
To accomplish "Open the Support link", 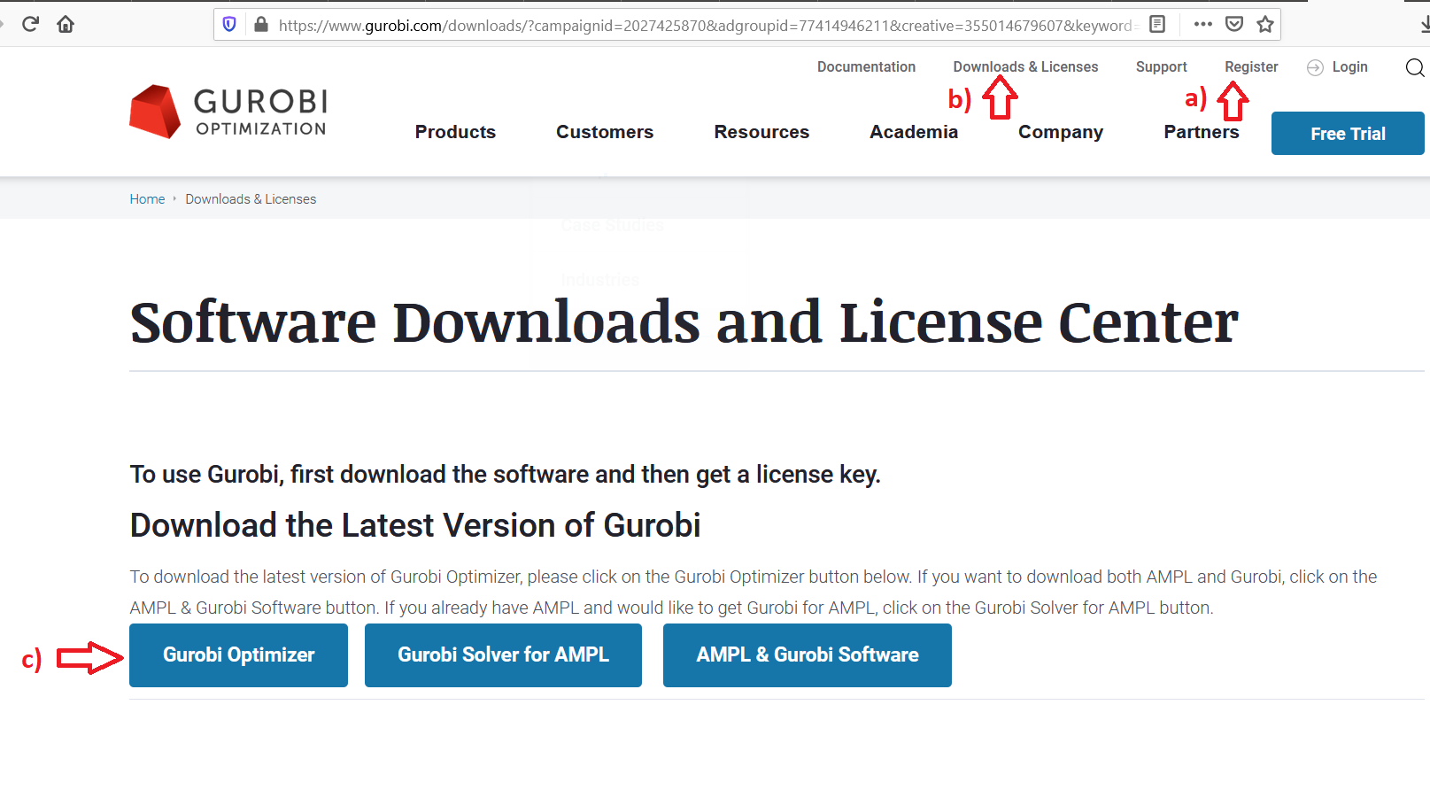I will (1161, 66).
